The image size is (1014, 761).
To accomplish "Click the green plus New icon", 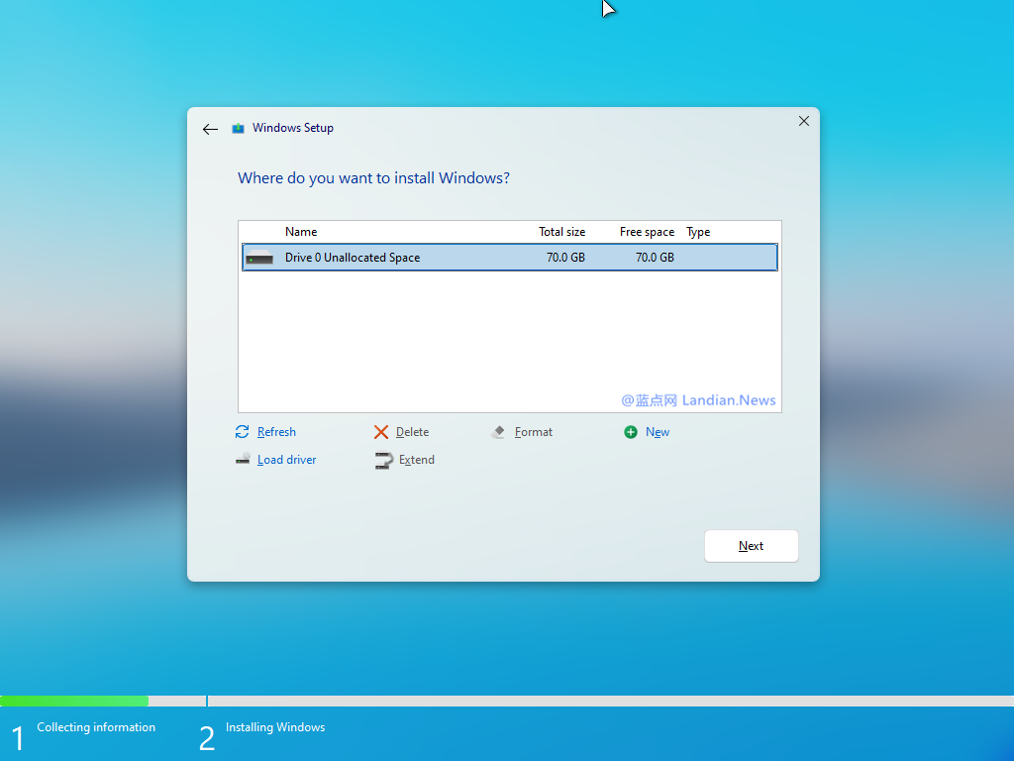I will [x=631, y=432].
